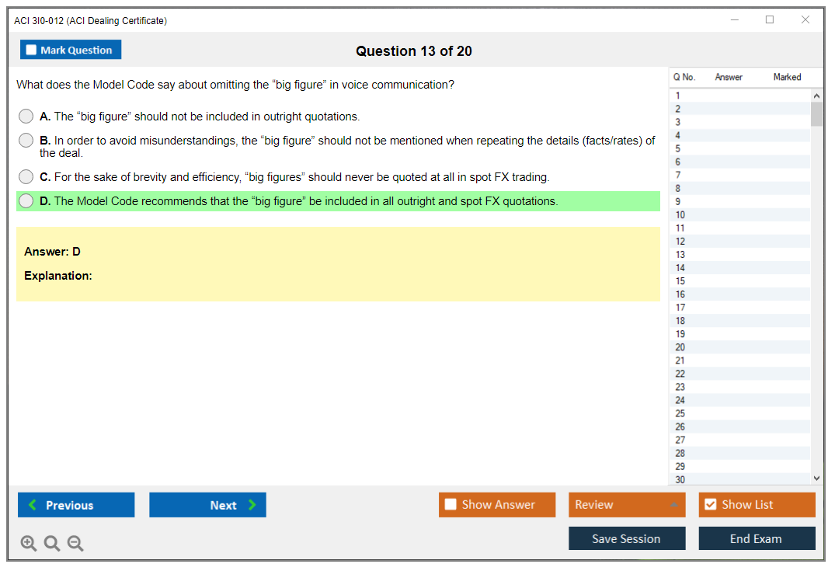Toggle the Show Answer checkbox
This screenshot has height=571, width=835.
(451, 505)
